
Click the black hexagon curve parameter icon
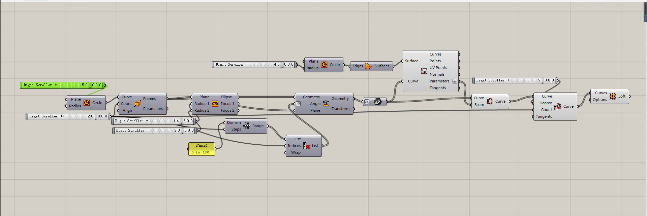(378, 102)
